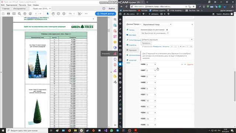Open variations page number dropdown
The image size is (236, 133).
coord(180,47)
